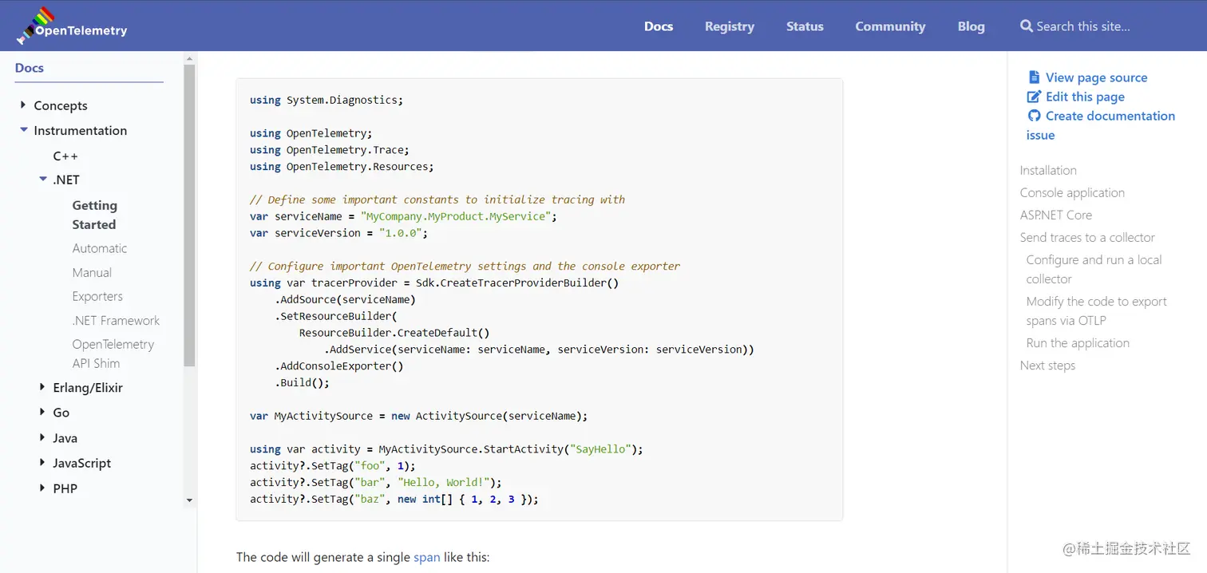Expand the Concepts section

click(x=23, y=105)
